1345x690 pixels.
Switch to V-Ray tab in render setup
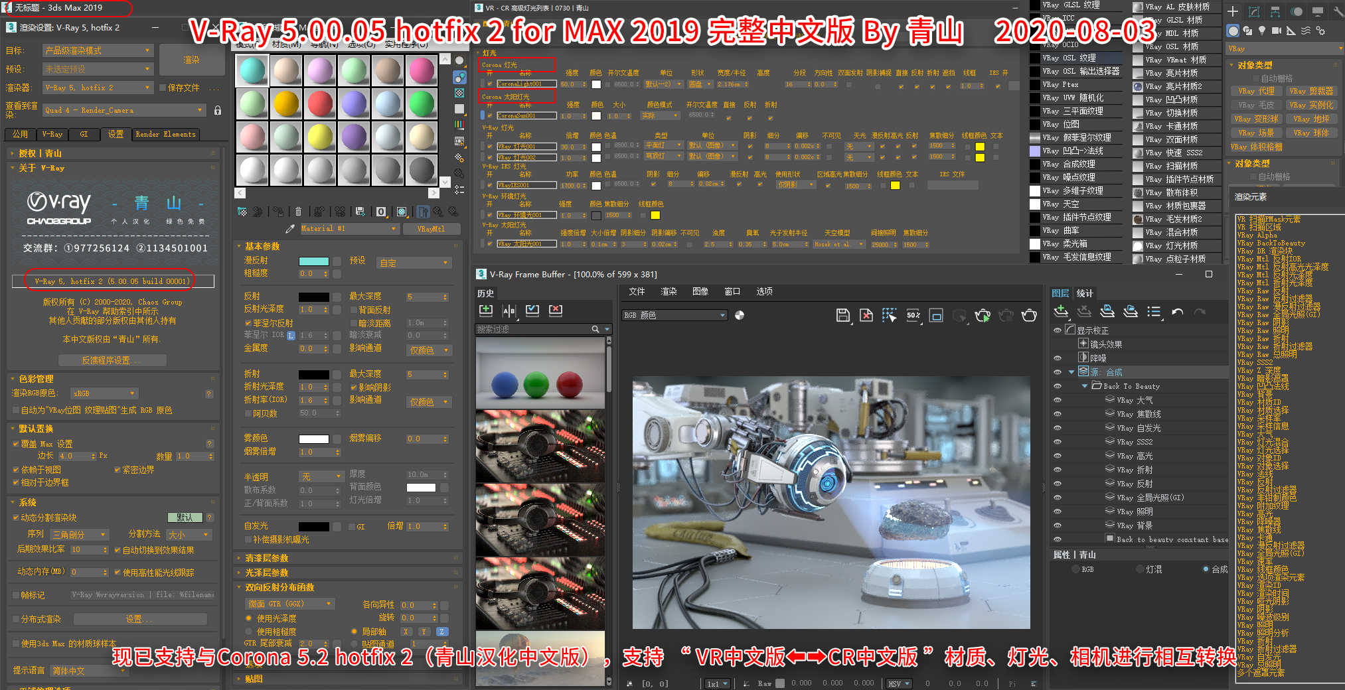tap(52, 134)
